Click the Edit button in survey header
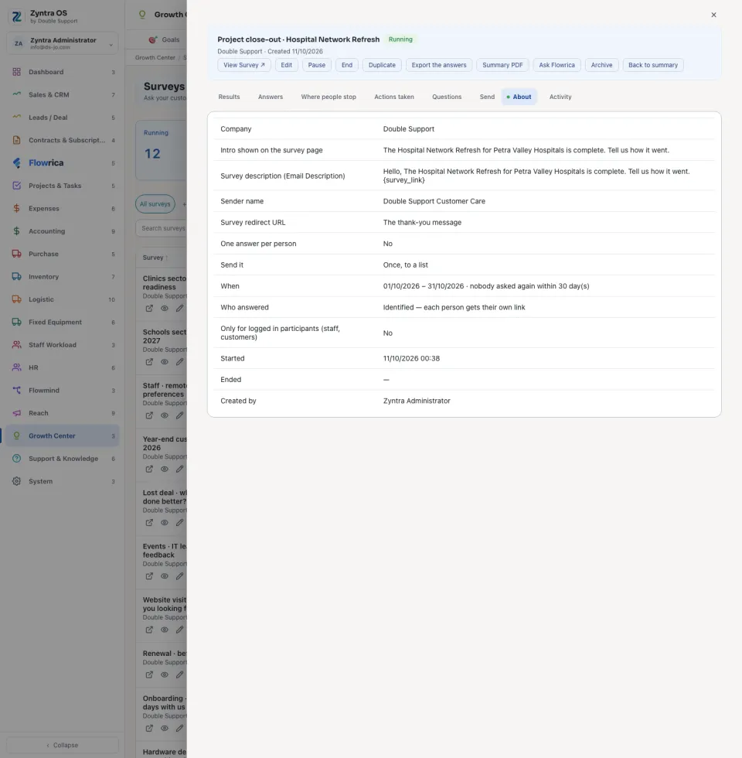742x758 pixels. pos(287,65)
